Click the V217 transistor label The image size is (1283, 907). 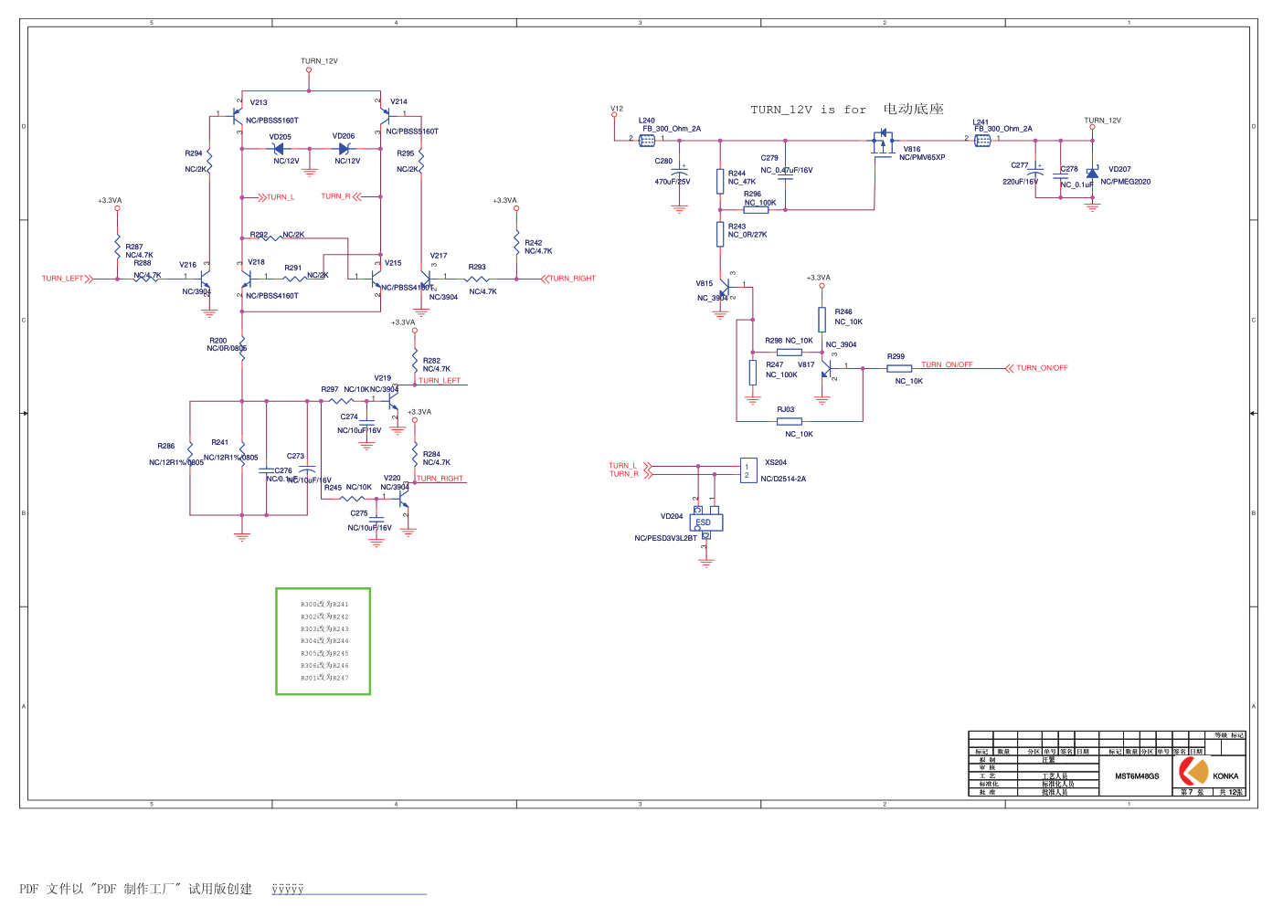click(439, 256)
